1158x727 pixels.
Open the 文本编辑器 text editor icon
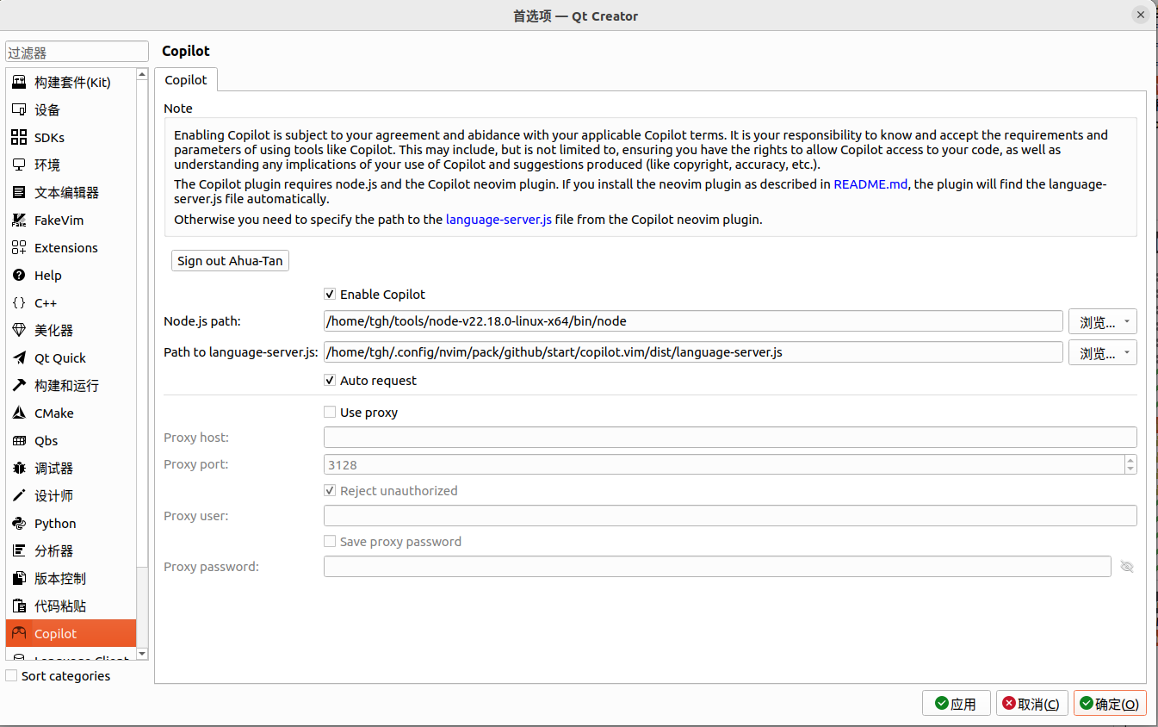point(19,193)
